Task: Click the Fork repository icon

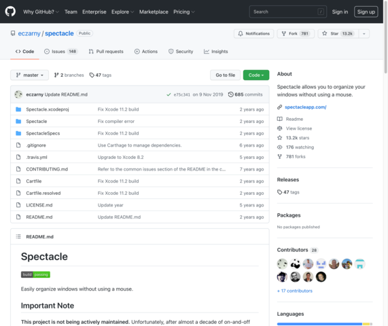Action: 284,33
